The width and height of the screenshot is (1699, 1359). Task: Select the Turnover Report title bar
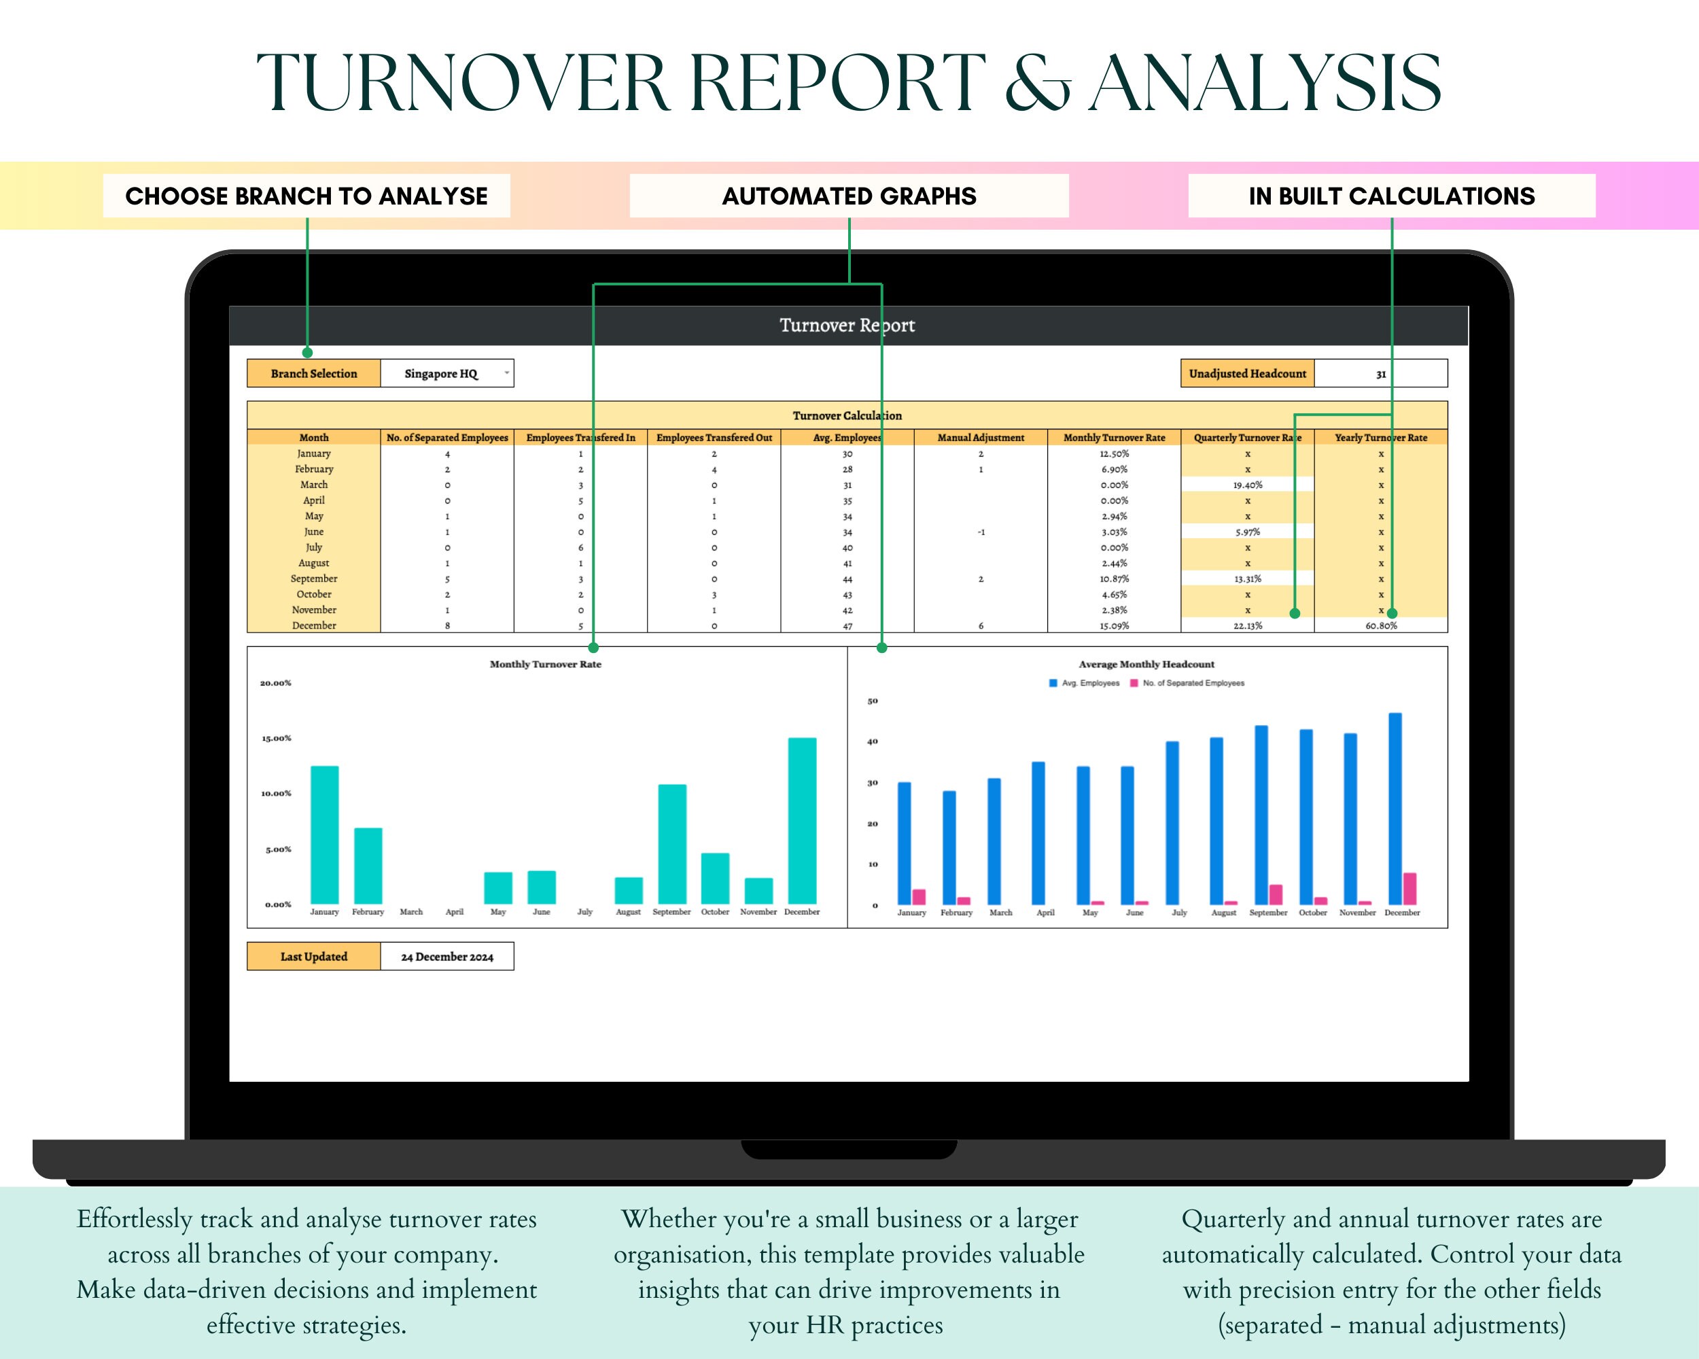point(847,325)
